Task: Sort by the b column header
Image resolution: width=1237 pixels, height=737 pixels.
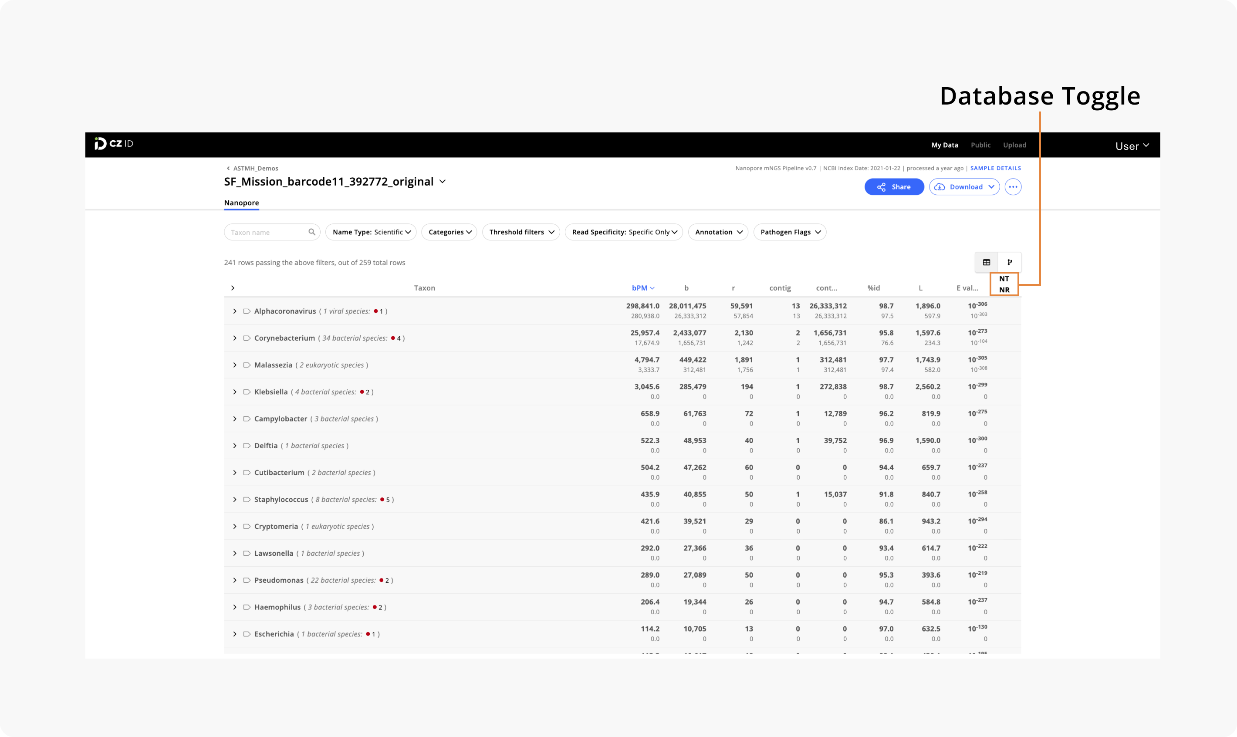Action: (x=686, y=288)
